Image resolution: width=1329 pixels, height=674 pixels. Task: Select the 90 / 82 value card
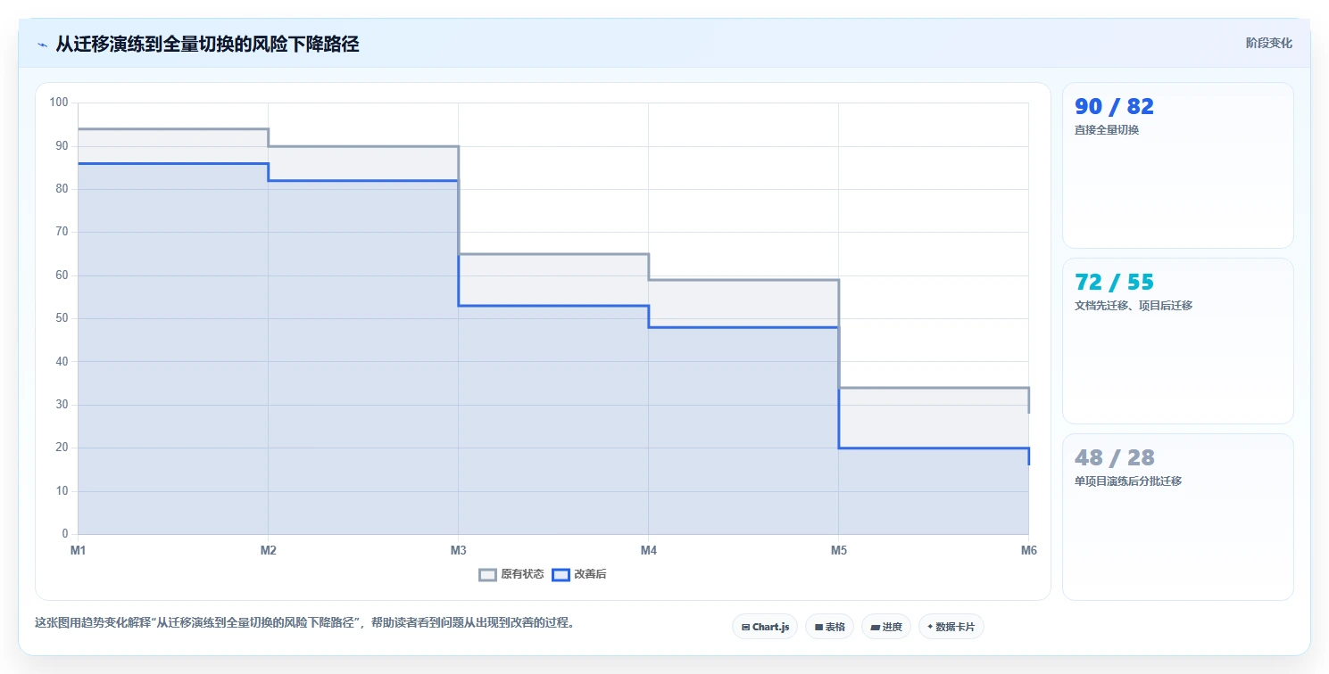(1177, 165)
